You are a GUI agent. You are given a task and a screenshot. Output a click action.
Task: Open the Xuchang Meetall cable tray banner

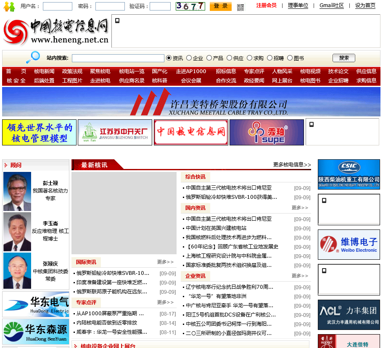click(x=191, y=102)
